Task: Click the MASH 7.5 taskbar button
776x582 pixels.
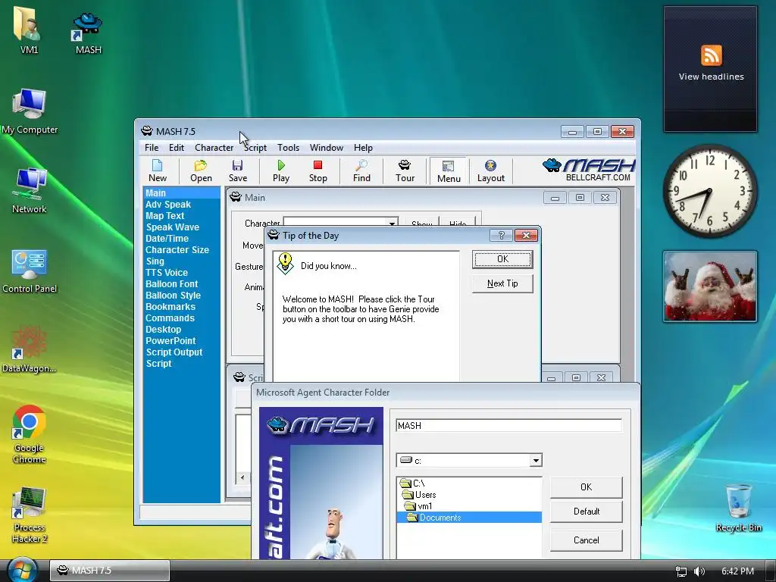Action: [110, 571]
